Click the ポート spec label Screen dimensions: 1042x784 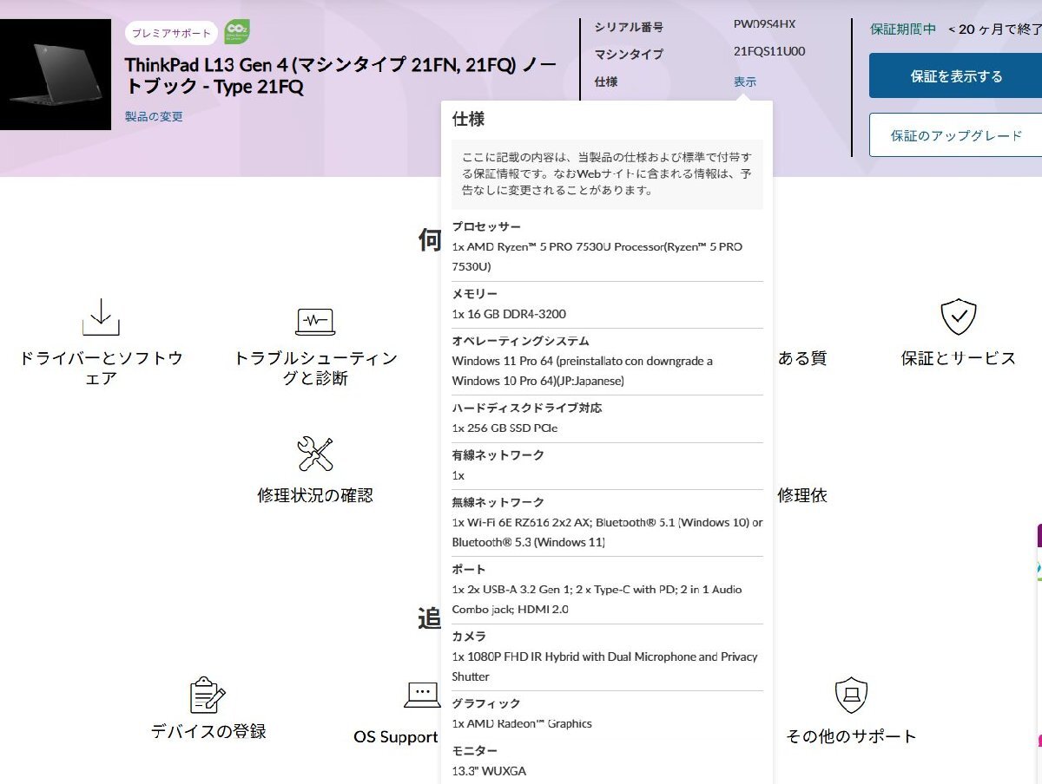click(x=469, y=569)
